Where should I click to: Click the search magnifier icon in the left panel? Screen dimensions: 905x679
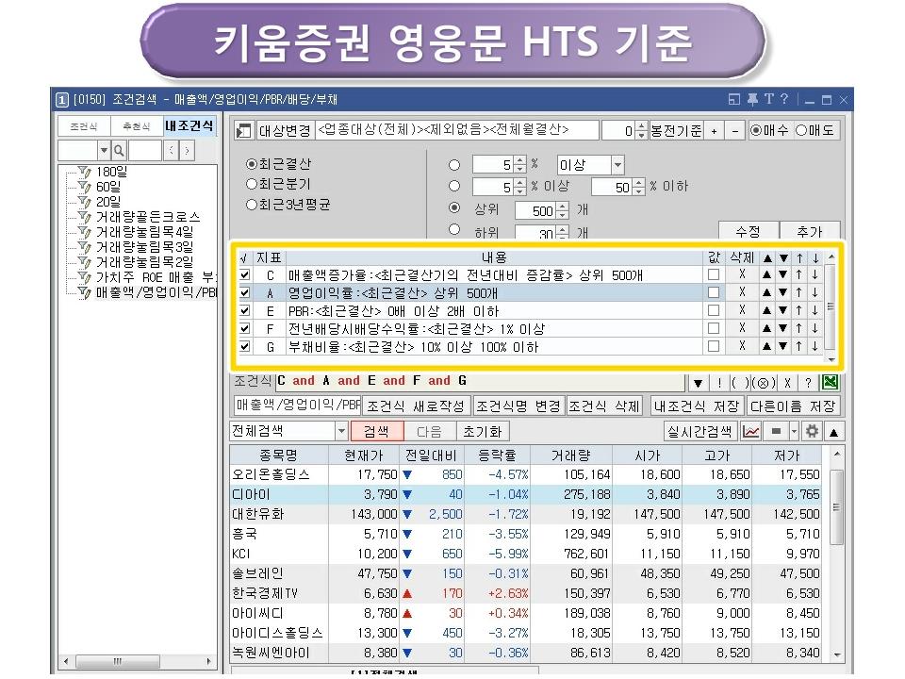click(119, 151)
